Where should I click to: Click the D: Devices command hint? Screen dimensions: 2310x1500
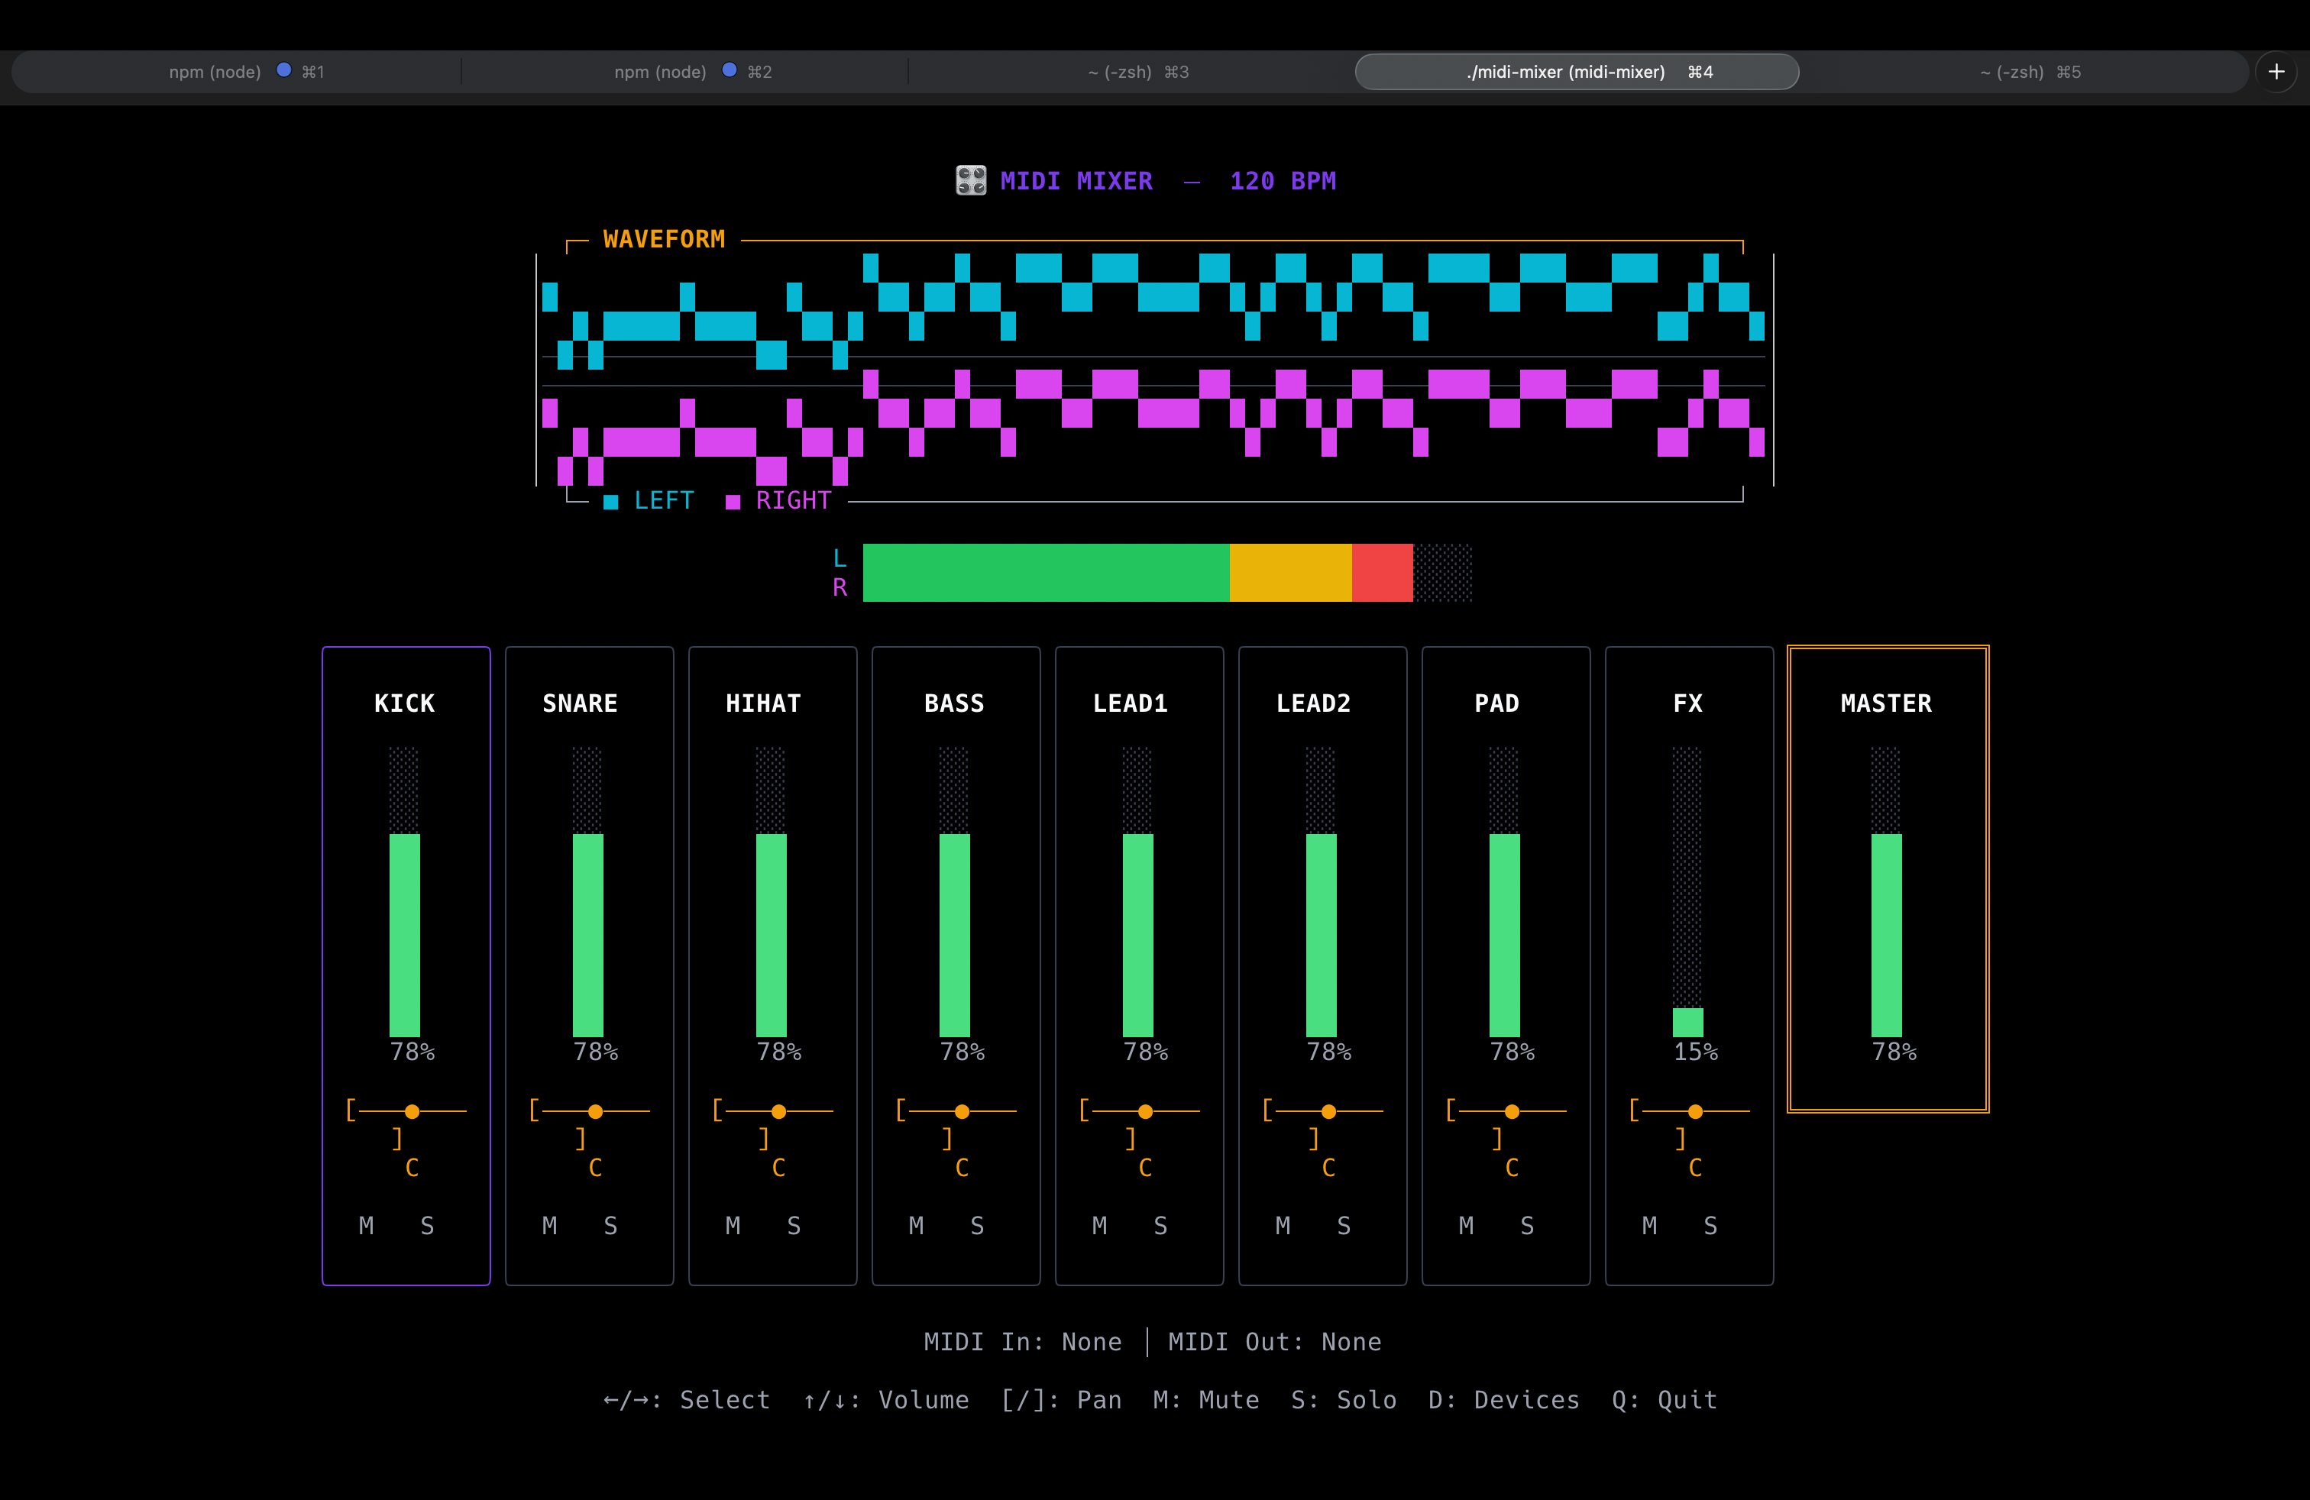pos(1503,1399)
